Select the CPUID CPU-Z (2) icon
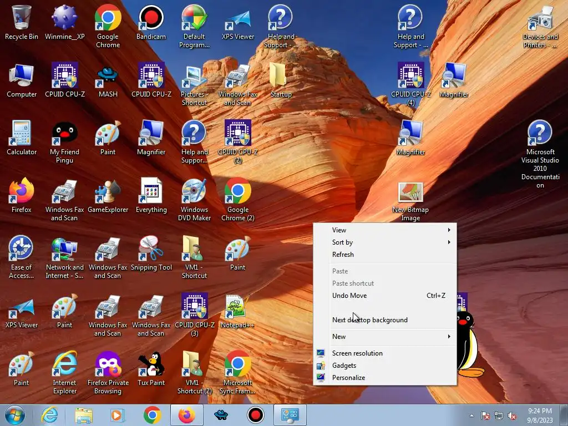 click(237, 142)
